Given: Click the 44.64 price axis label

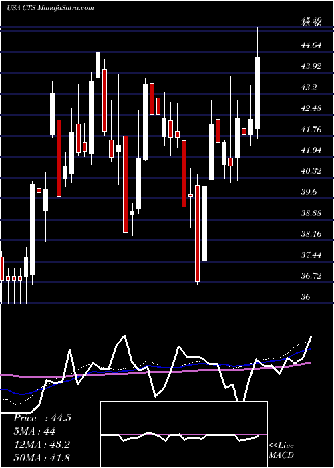Looking at the screenshot, I should point(311,45).
